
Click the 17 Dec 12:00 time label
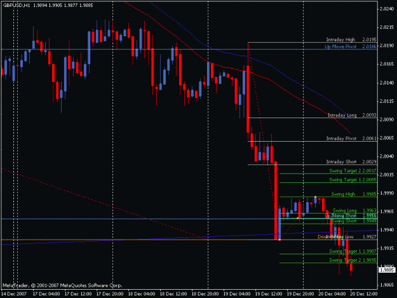78,294
